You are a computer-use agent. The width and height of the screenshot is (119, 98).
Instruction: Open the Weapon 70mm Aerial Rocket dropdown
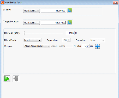[37, 46]
